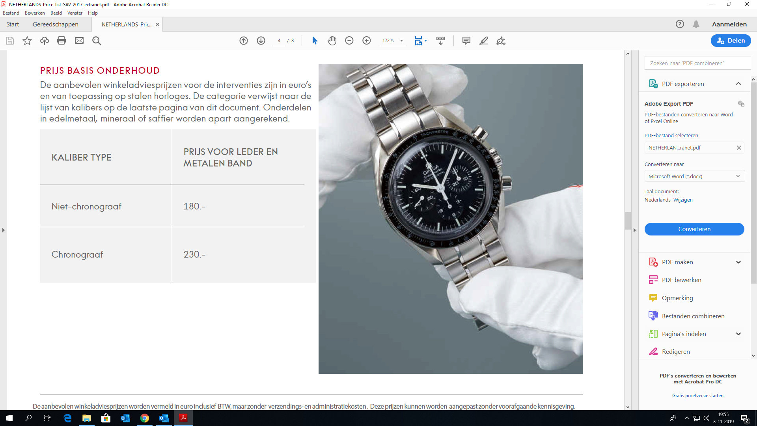Open the find-text magnifier tool

[97, 41]
